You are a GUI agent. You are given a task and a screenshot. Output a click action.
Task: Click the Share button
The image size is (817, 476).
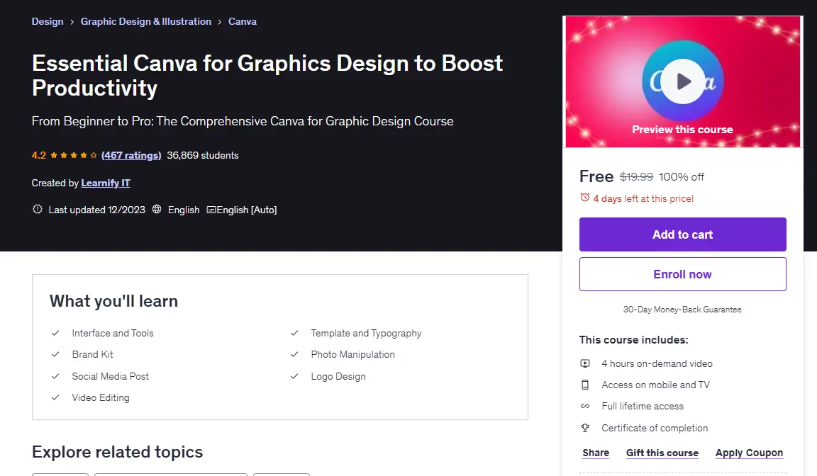(x=596, y=453)
